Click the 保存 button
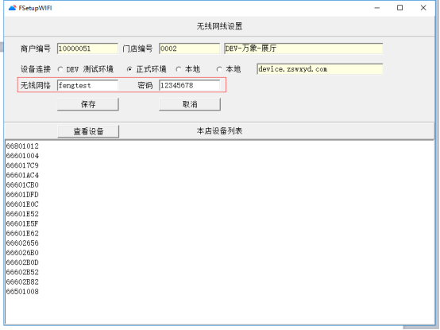Screen dimensions: 440x330 (88, 104)
